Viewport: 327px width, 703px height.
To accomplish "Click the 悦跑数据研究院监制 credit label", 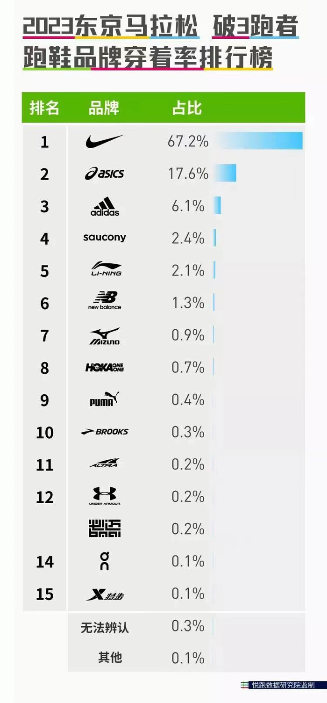I will pyautogui.click(x=283, y=685).
